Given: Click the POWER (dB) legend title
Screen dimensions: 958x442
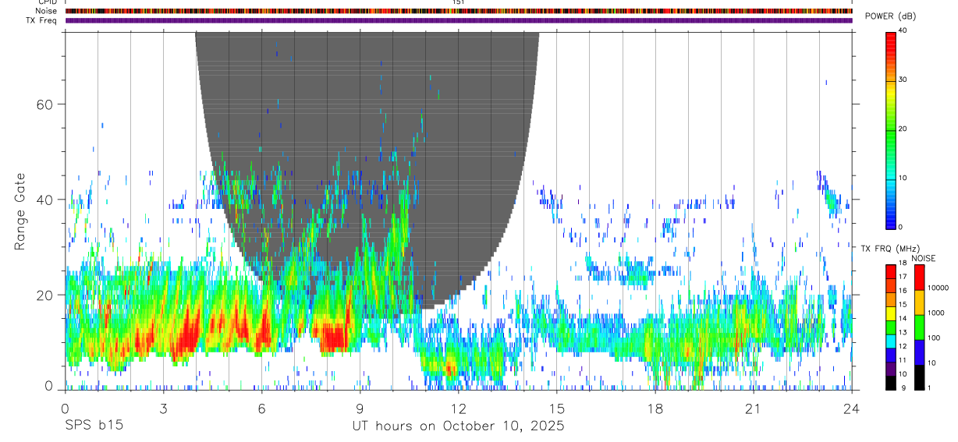Looking at the screenshot, I should tap(890, 16).
